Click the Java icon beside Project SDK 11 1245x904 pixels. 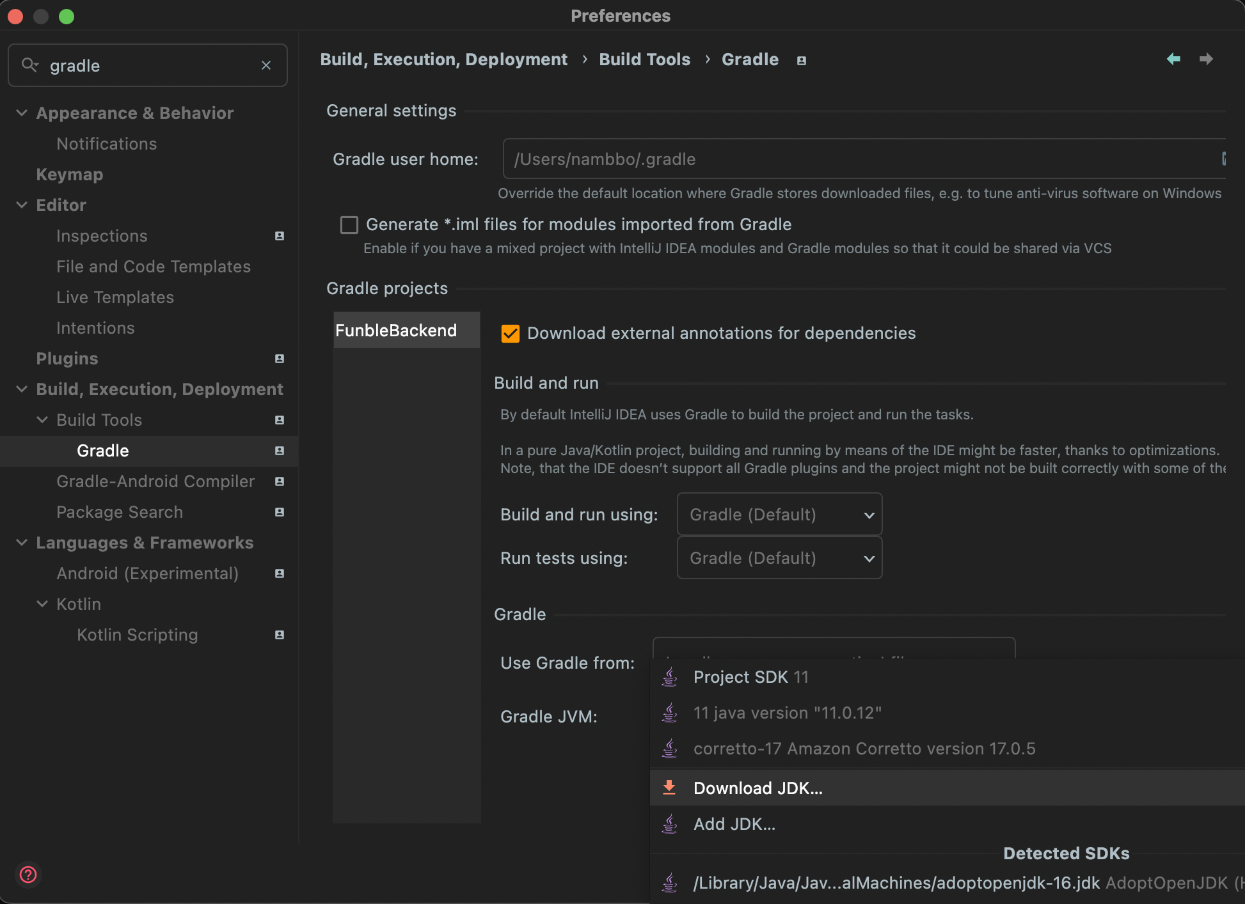[670, 676]
